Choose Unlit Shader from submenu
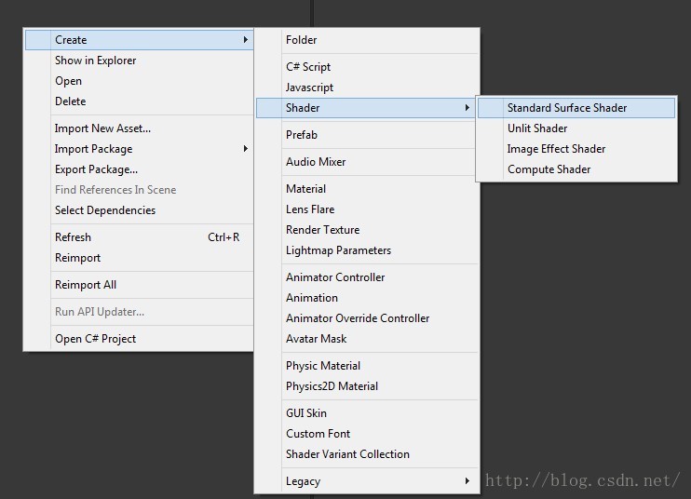Viewport: 691px width, 499px height. click(576, 128)
